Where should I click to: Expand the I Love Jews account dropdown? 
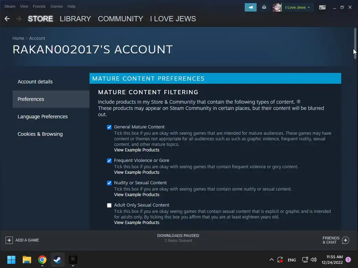297,7
